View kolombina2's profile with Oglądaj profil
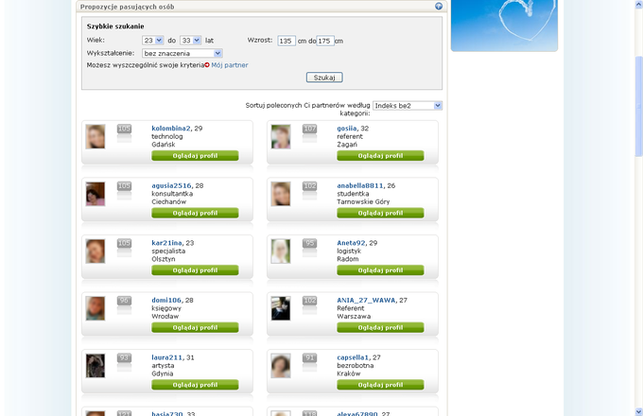 (x=195, y=156)
